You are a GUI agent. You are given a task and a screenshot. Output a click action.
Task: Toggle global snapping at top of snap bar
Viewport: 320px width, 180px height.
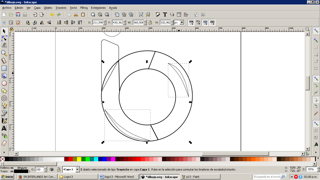click(316, 31)
